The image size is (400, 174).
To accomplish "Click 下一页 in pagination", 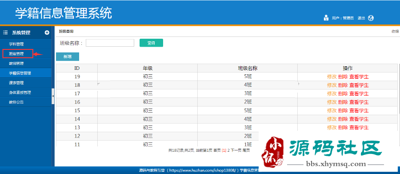I will click(x=236, y=150).
